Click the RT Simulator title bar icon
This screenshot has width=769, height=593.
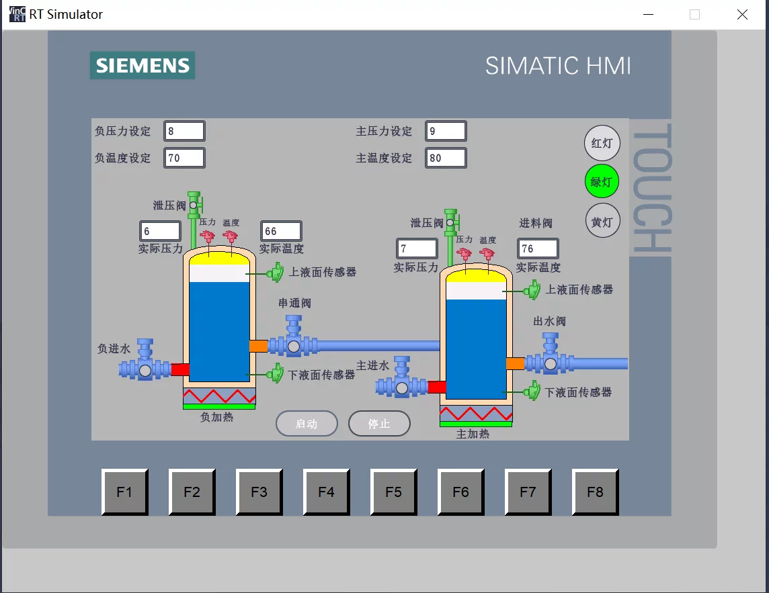pyautogui.click(x=17, y=13)
